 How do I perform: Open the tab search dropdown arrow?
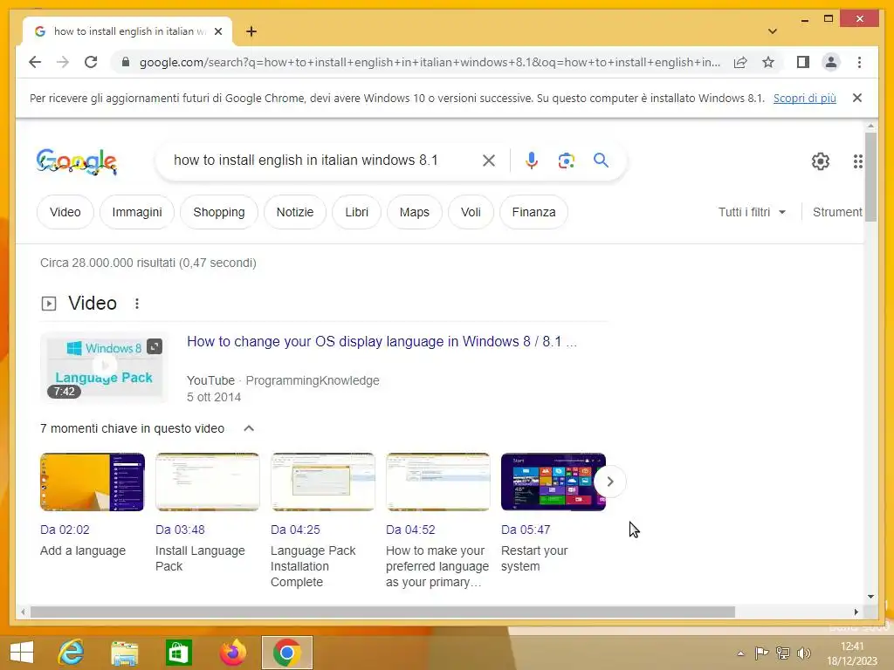pos(773,31)
